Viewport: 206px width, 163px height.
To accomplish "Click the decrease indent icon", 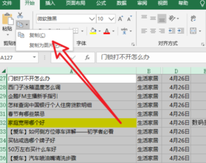I will [172, 31].
